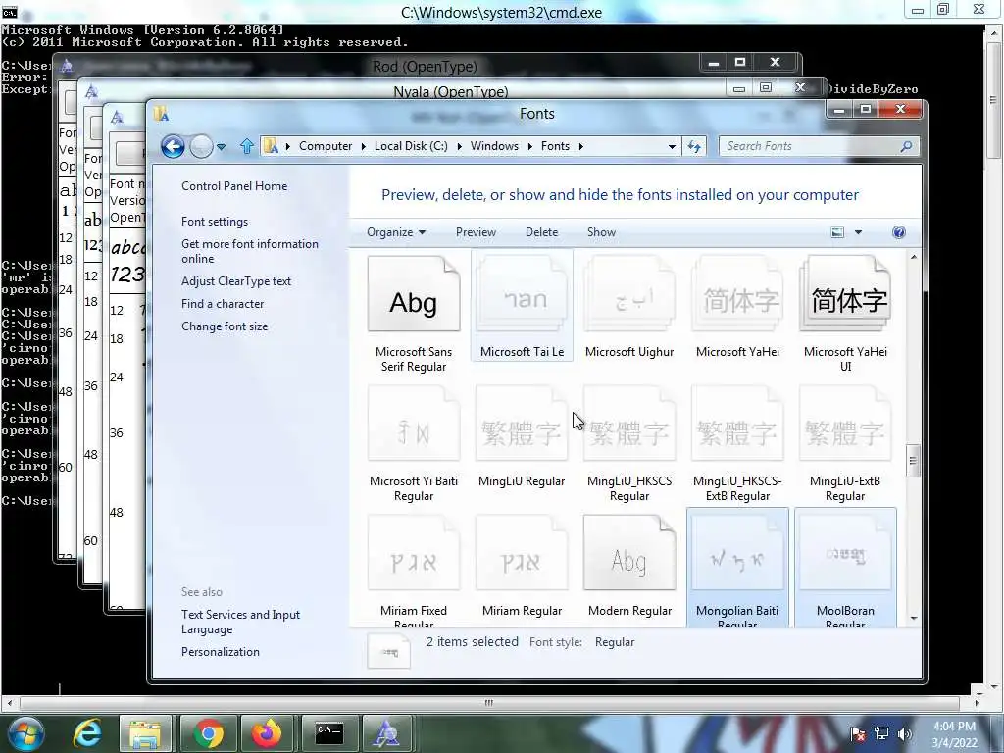
Task: Open Change font size link
Action: (225, 326)
